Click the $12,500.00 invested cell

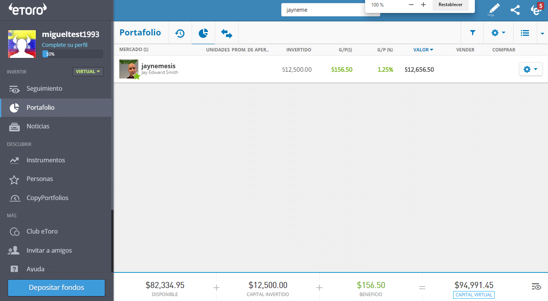click(x=297, y=70)
